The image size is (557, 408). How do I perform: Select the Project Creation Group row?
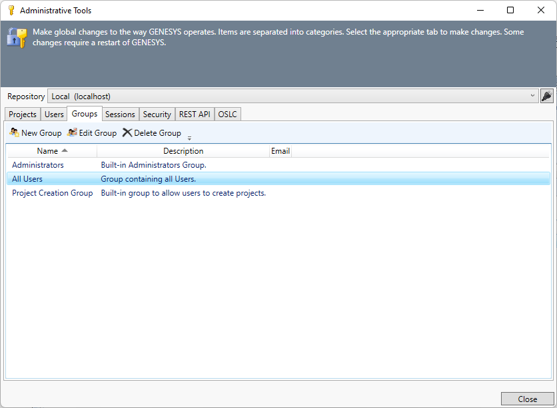coord(52,192)
